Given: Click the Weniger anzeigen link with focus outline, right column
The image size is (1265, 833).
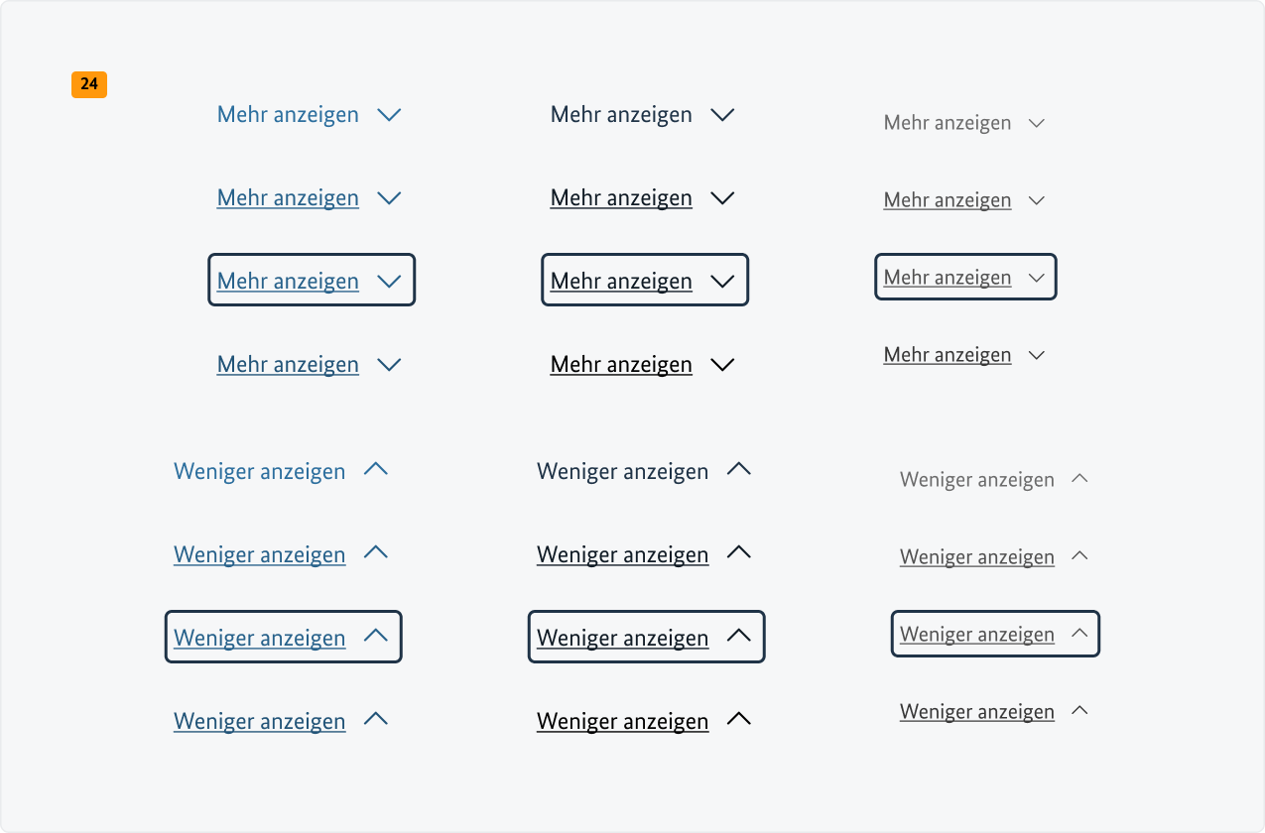Looking at the screenshot, I should click(976, 634).
